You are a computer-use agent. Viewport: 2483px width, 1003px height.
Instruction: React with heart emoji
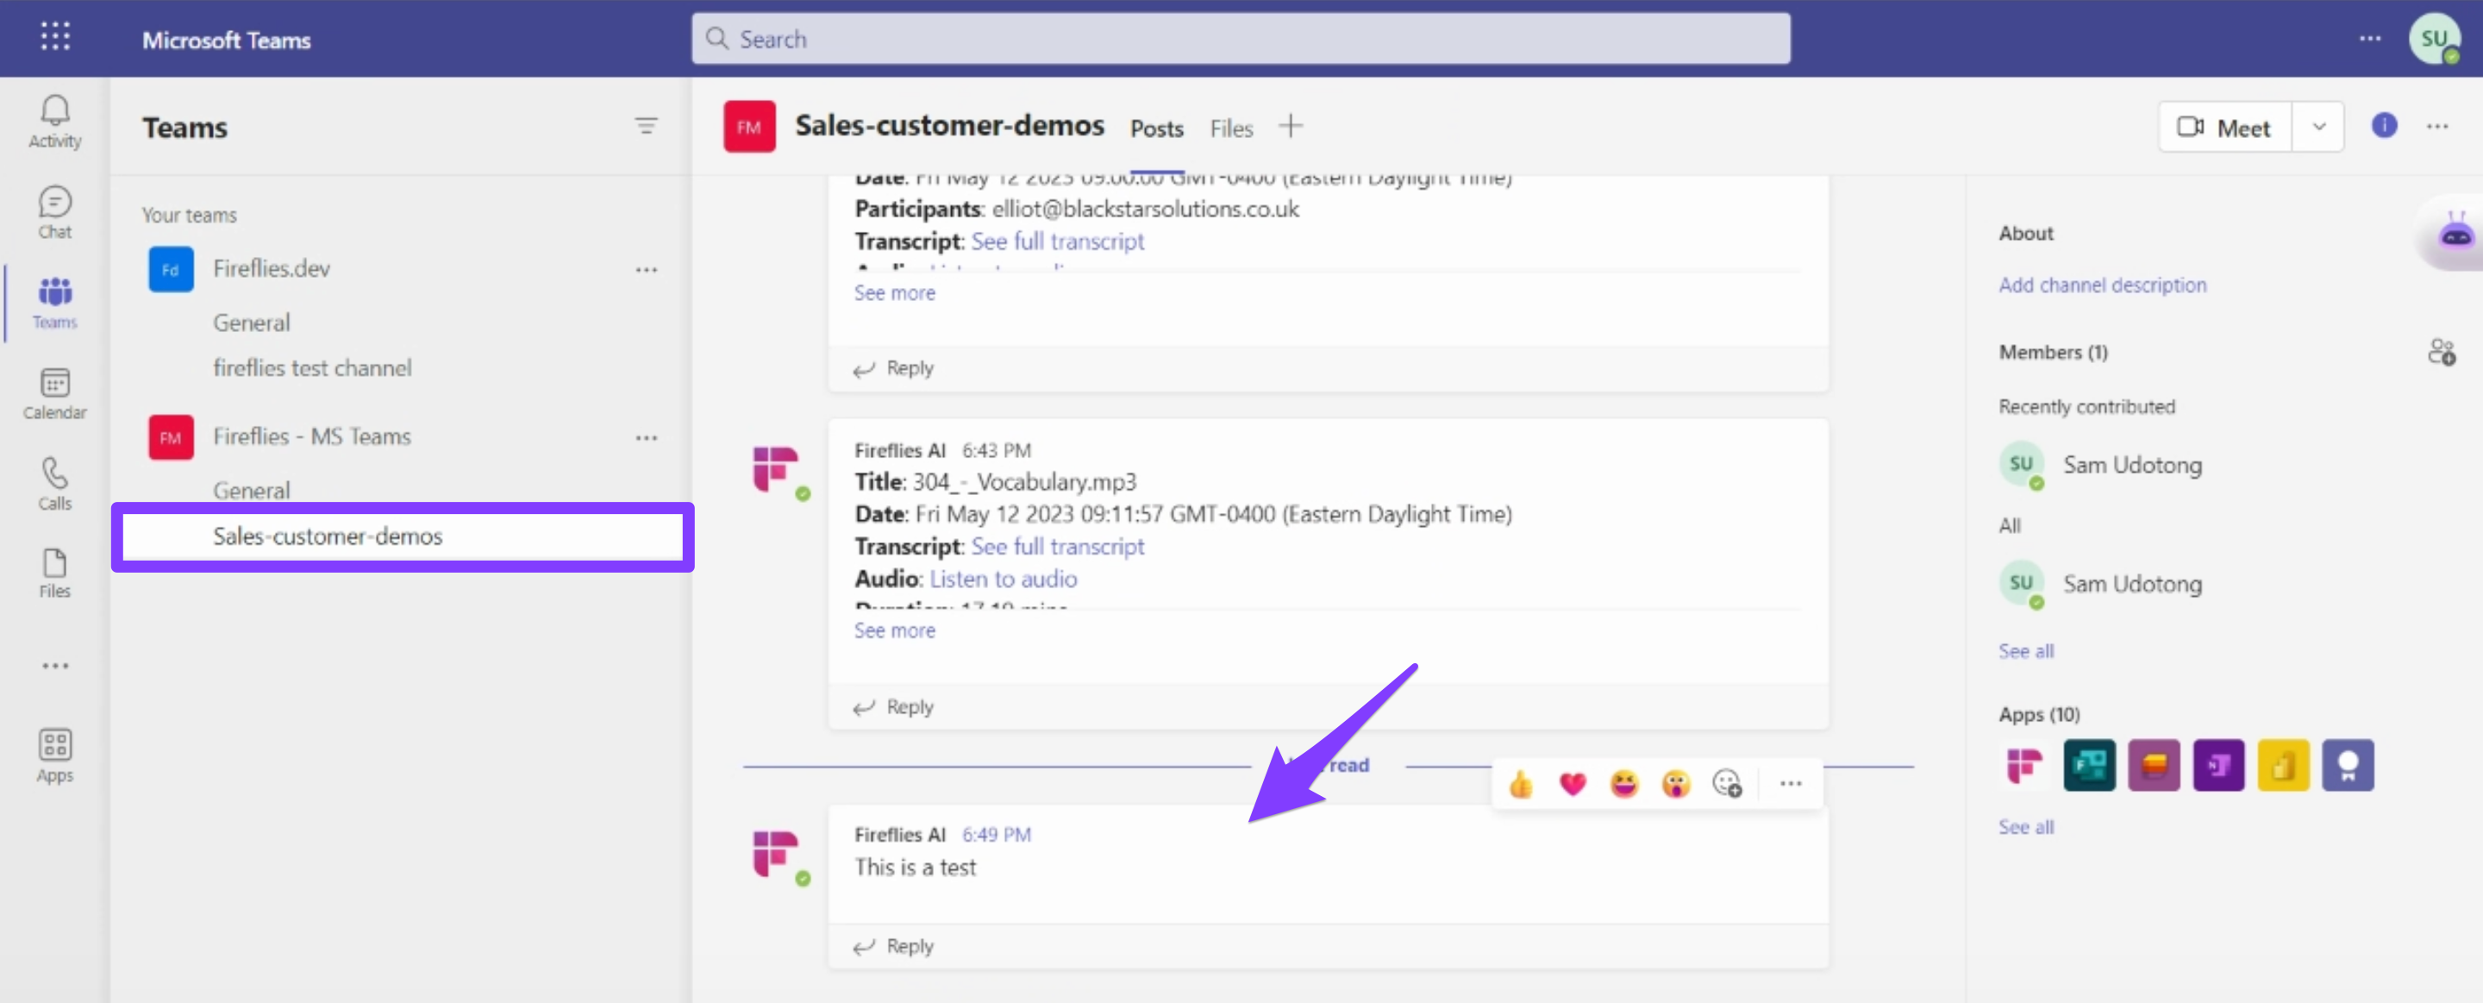pos(1572,784)
